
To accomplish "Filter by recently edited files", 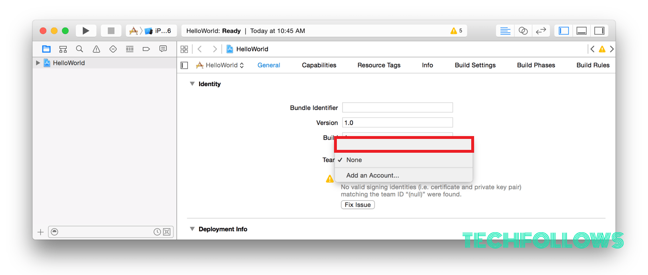I will click(x=157, y=232).
